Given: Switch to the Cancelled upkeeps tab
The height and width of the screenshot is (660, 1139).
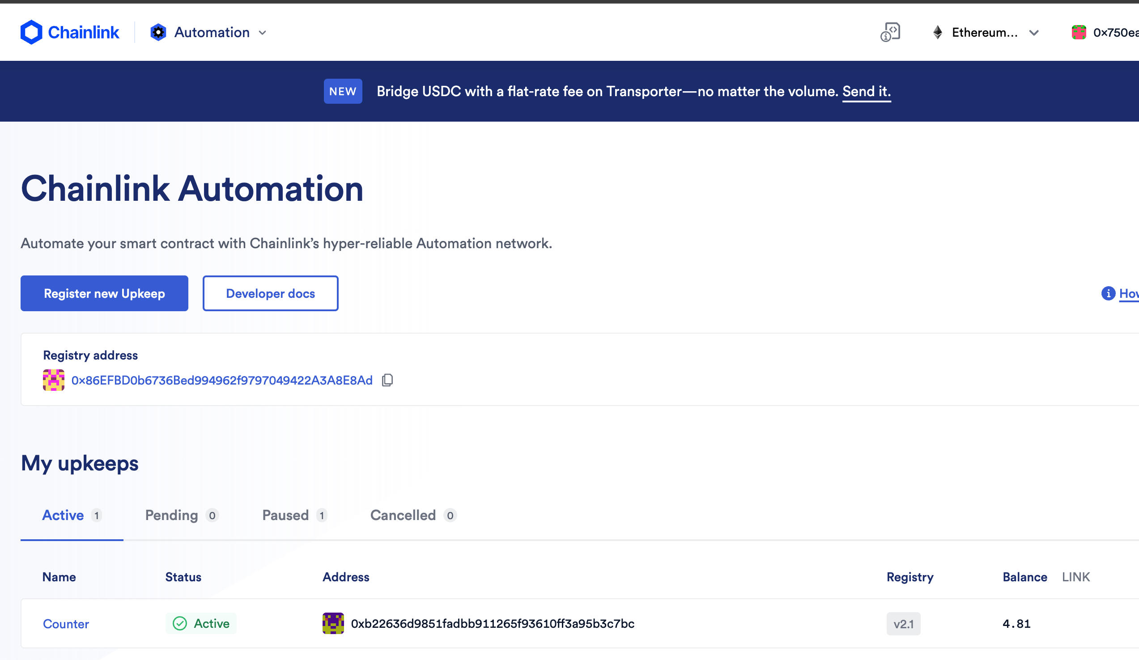Looking at the screenshot, I should point(413,515).
